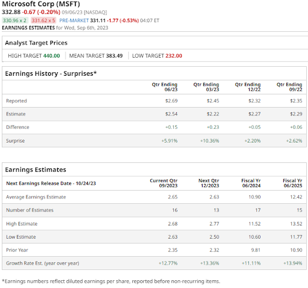The width and height of the screenshot is (308, 288).
Task: Click the Fiscal Yr 06/2024 column header
Action: tap(251, 183)
